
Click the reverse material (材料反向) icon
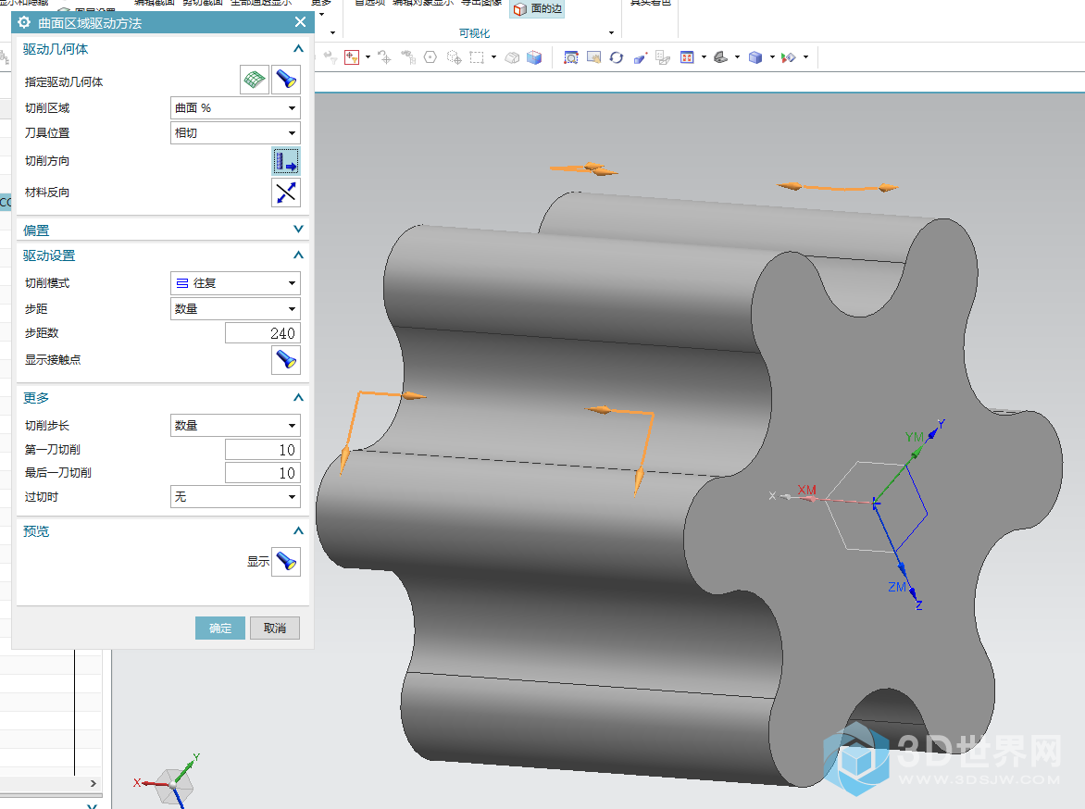pos(286,193)
